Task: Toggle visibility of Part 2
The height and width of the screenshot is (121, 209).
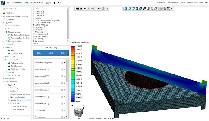Action: pos(38,13)
